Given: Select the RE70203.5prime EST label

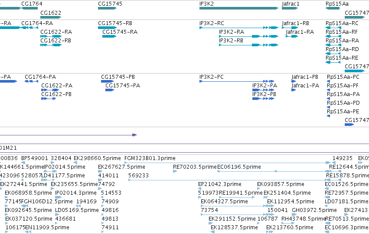Looking at the screenshot, I should (x=195, y=167).
